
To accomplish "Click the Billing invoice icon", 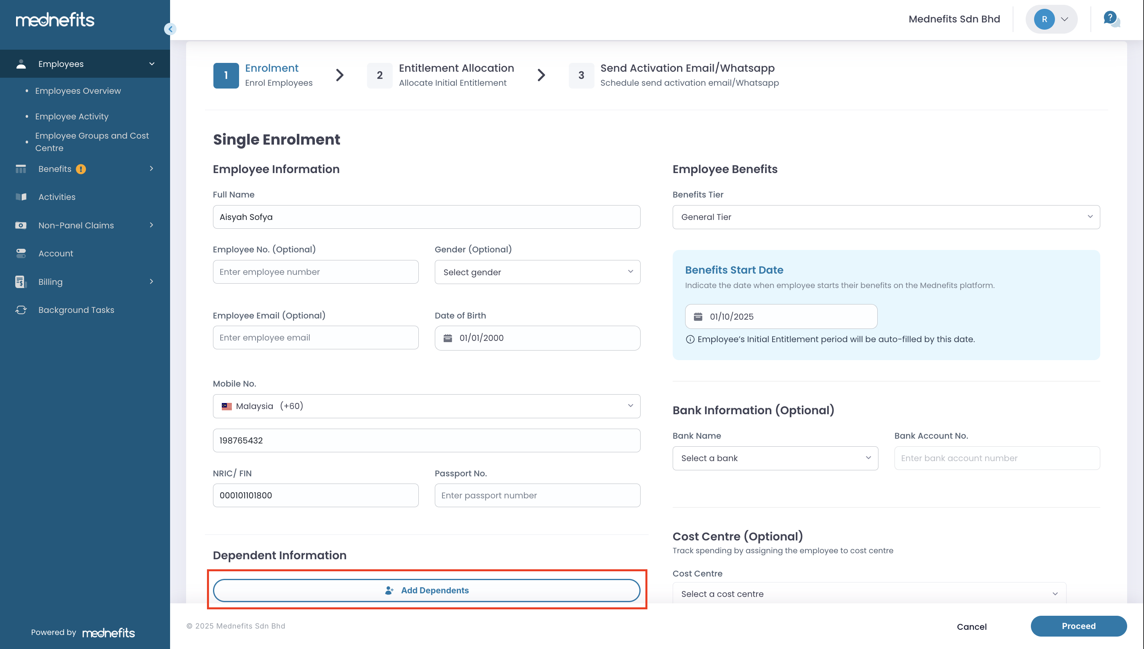I will click(21, 282).
